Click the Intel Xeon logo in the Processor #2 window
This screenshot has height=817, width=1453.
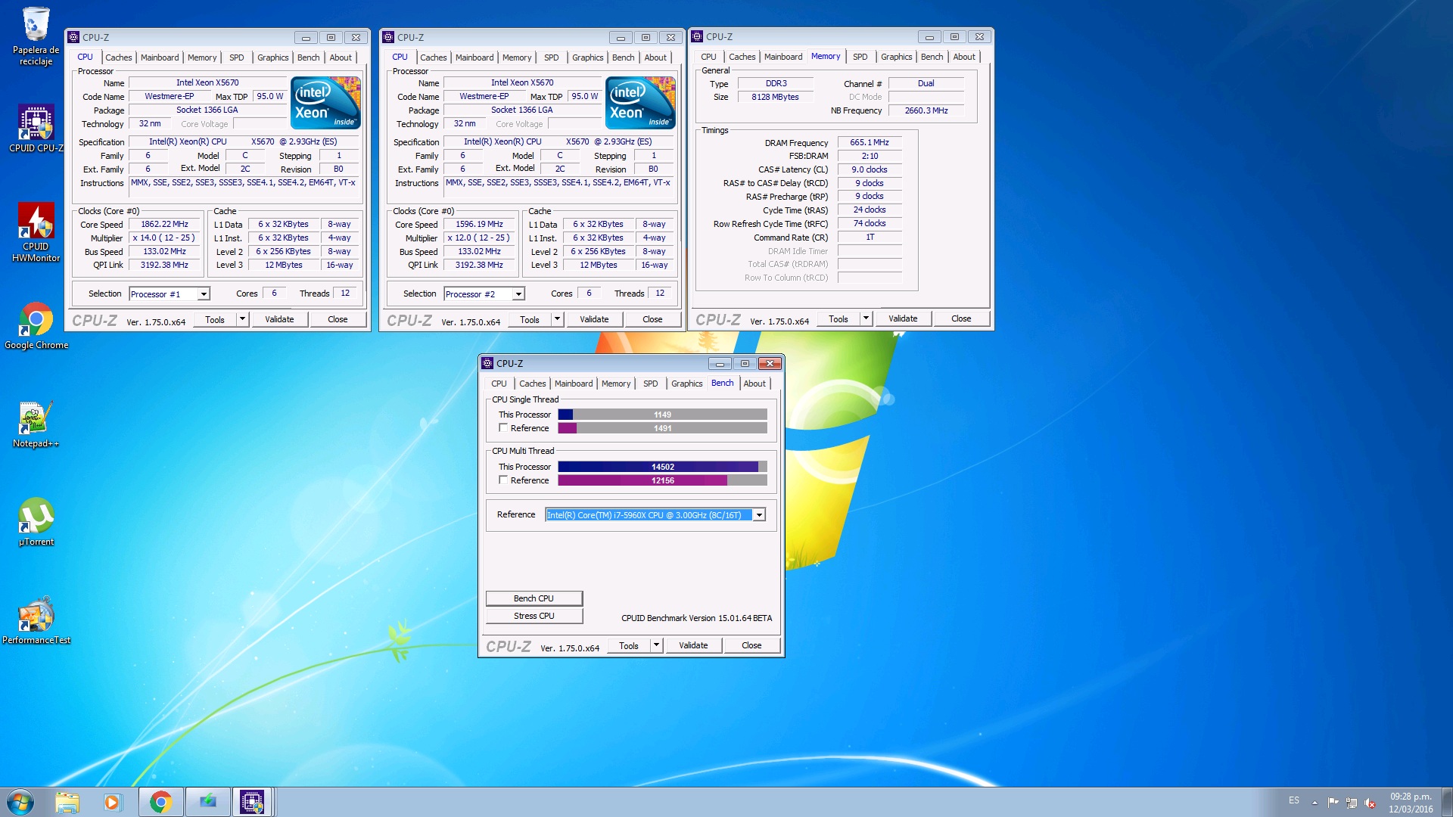pyautogui.click(x=640, y=103)
